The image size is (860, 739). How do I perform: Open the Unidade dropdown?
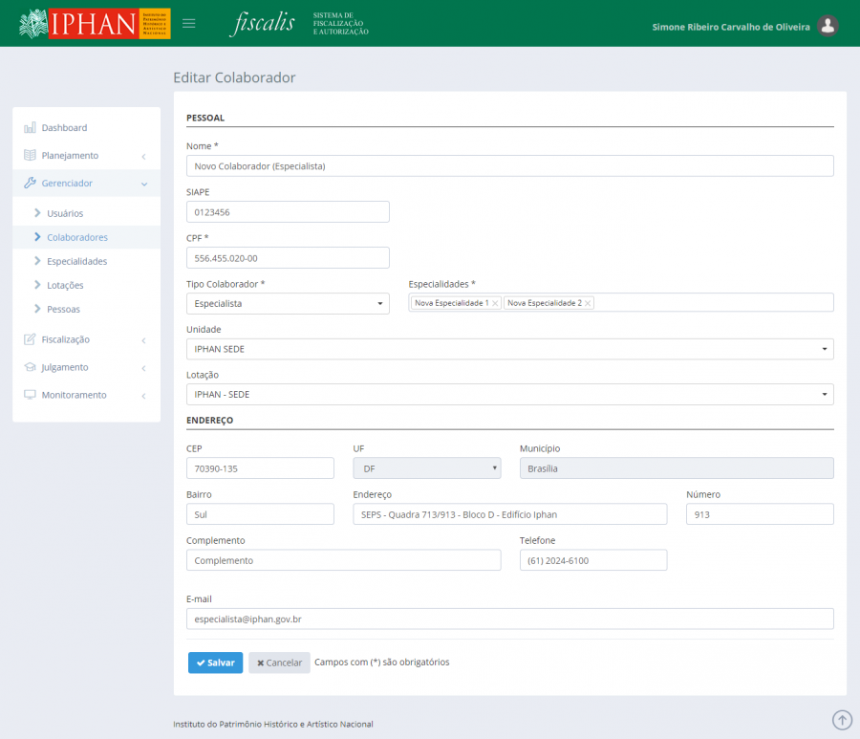509,349
